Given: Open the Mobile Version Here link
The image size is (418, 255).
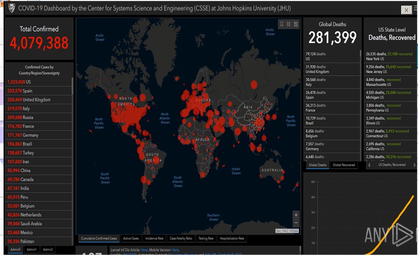Looking at the screenshot, I should (175, 250).
